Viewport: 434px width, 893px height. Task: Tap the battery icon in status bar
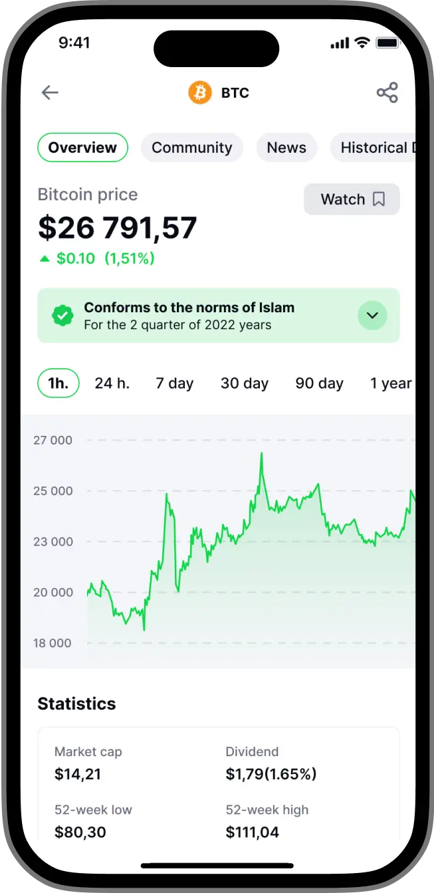pos(387,43)
